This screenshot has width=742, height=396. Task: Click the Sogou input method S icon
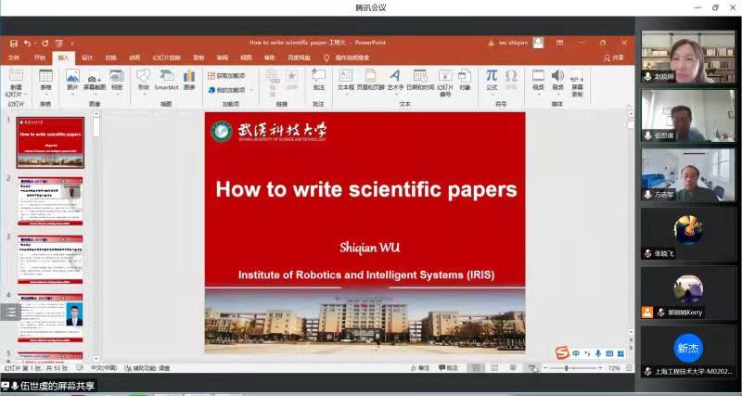(x=561, y=353)
